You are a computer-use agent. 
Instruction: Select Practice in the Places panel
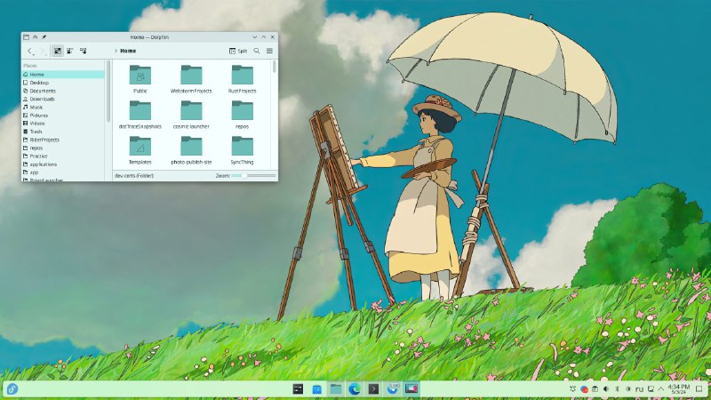(63, 156)
